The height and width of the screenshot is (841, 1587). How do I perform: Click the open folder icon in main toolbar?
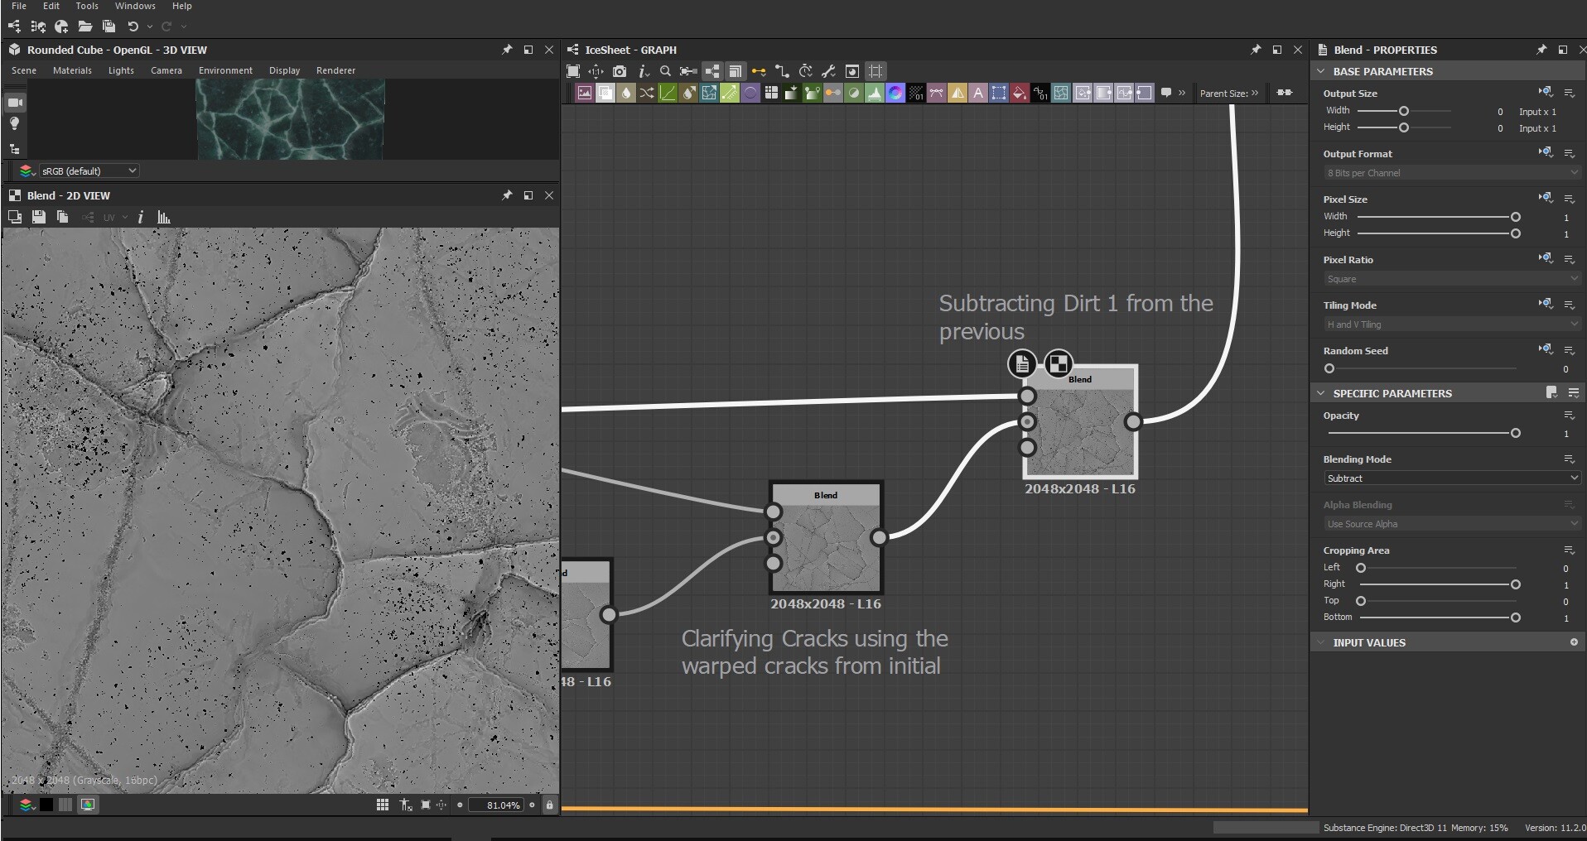84,26
